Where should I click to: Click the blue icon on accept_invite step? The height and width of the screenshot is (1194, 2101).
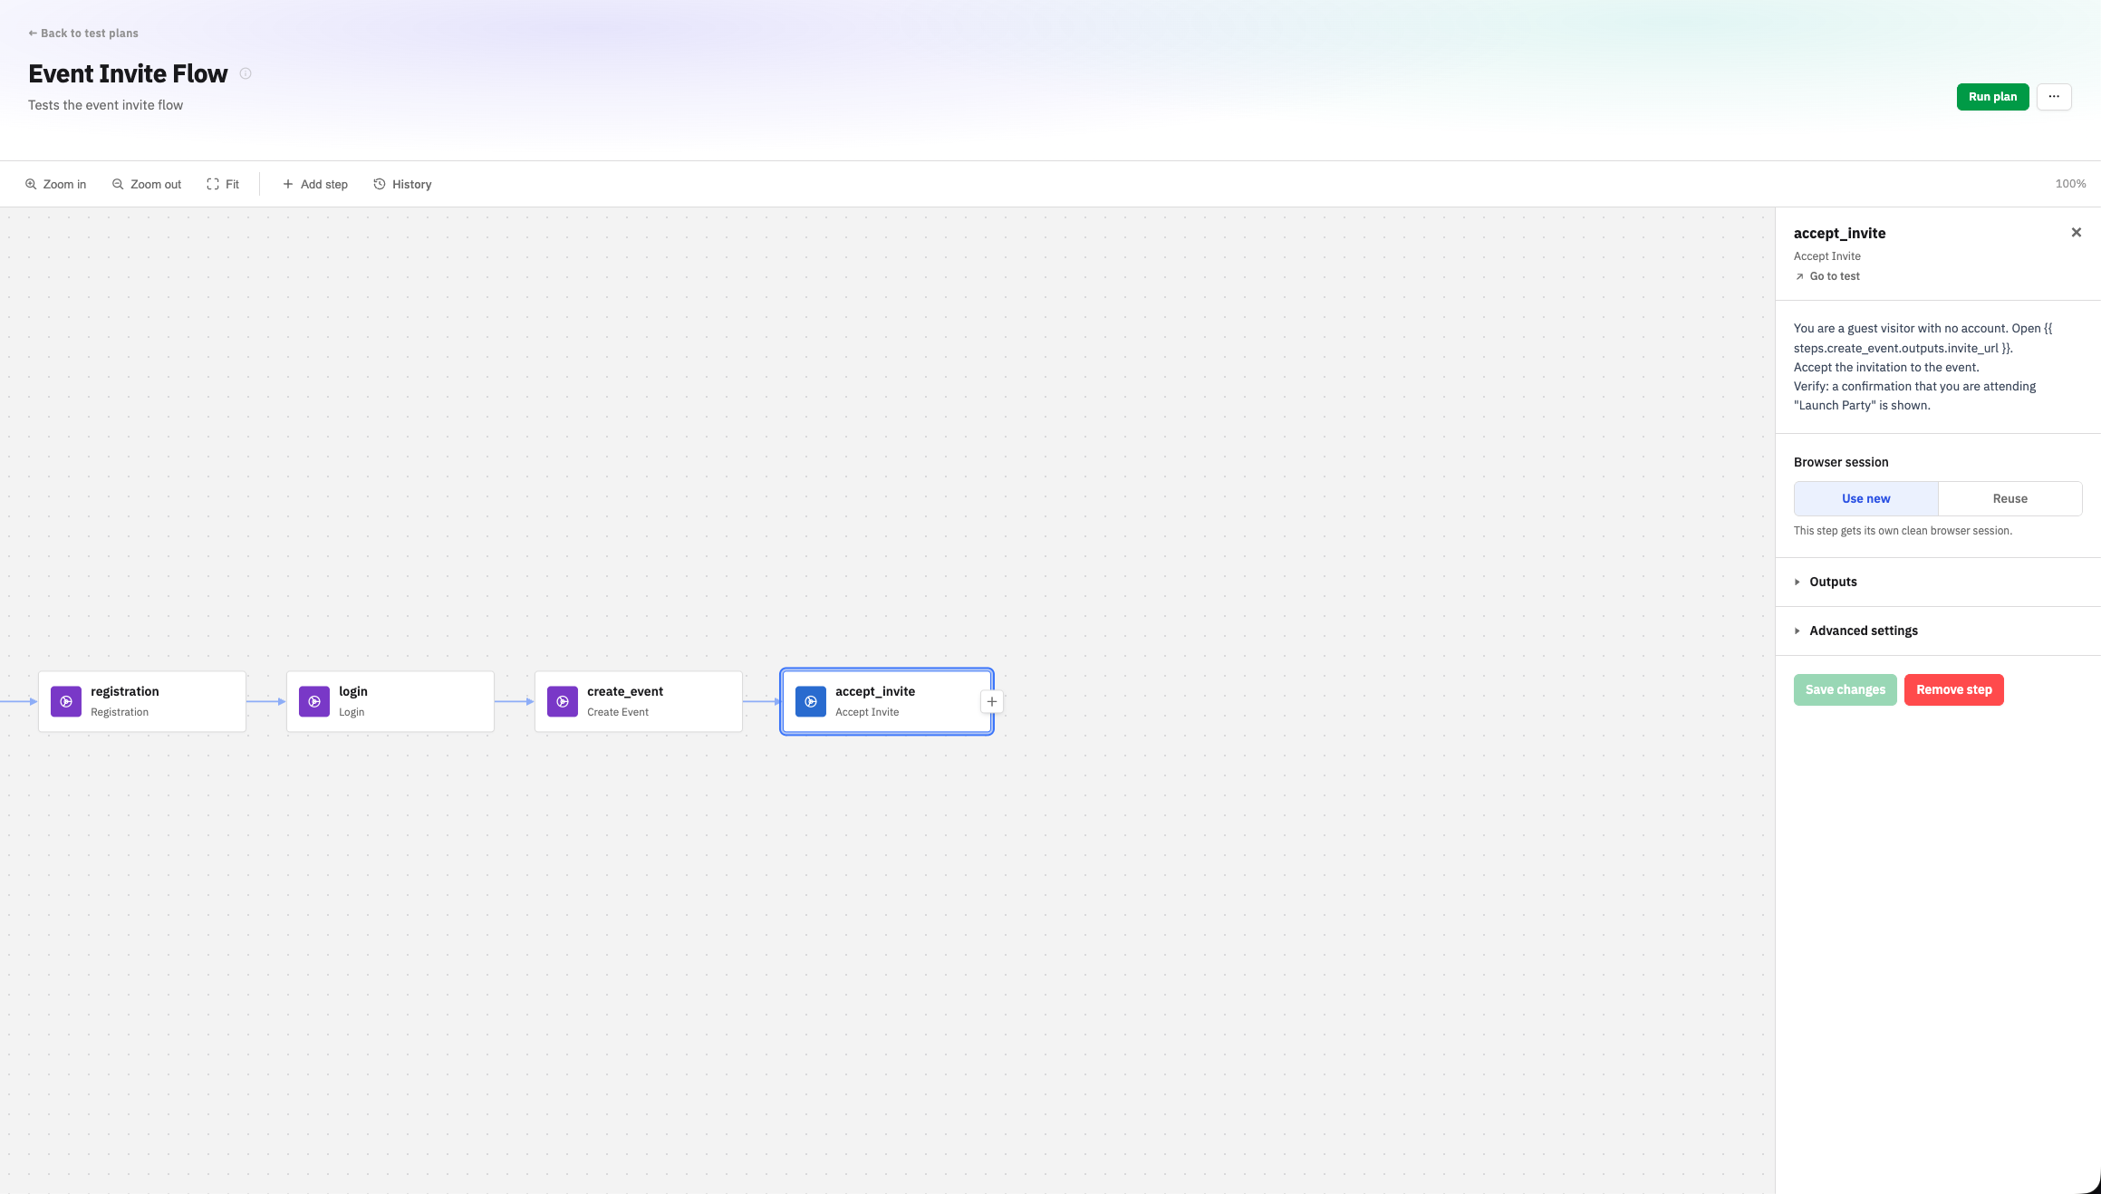[x=811, y=701]
